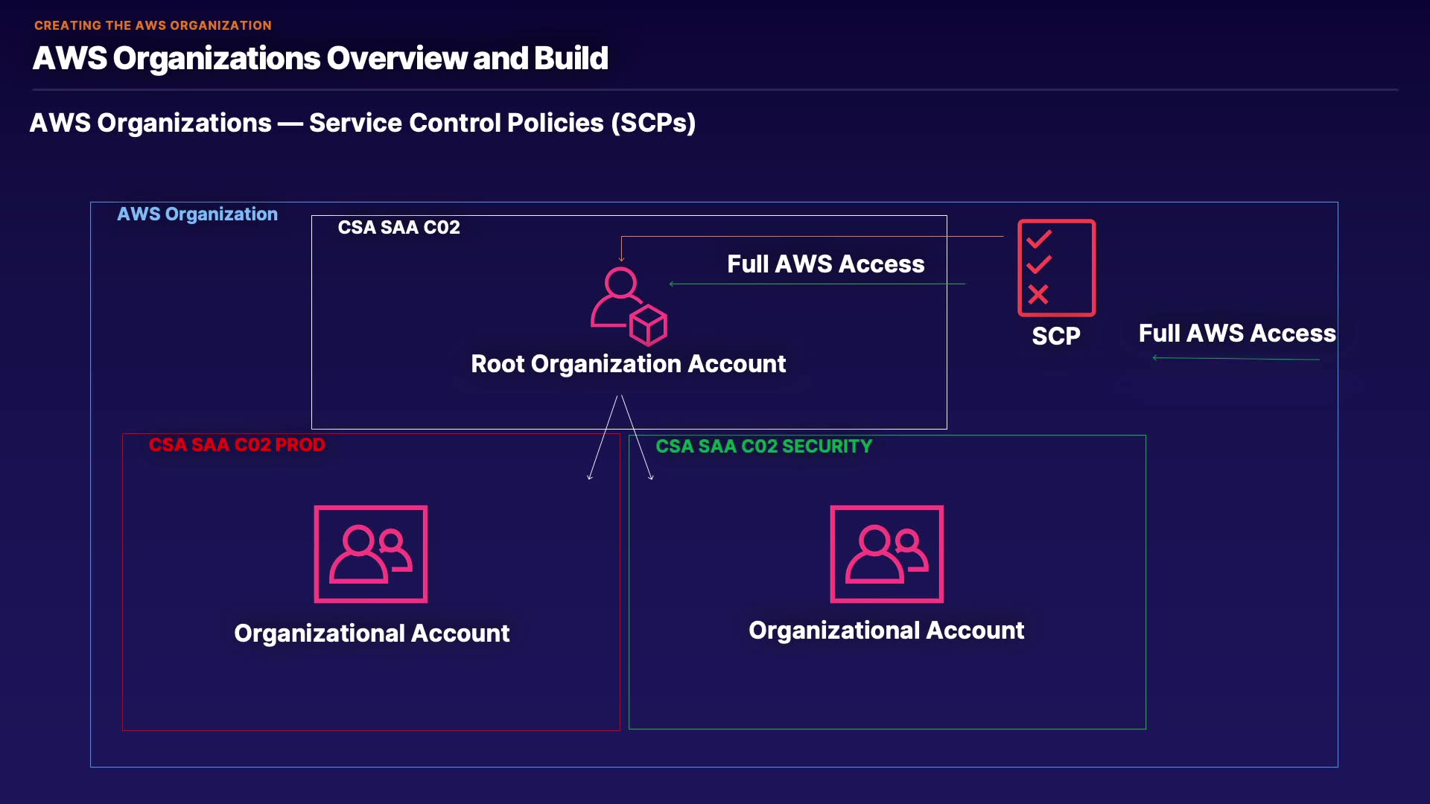The height and width of the screenshot is (804, 1430).
Task: Click the 'AWS Organization' blue label
Action: click(197, 214)
